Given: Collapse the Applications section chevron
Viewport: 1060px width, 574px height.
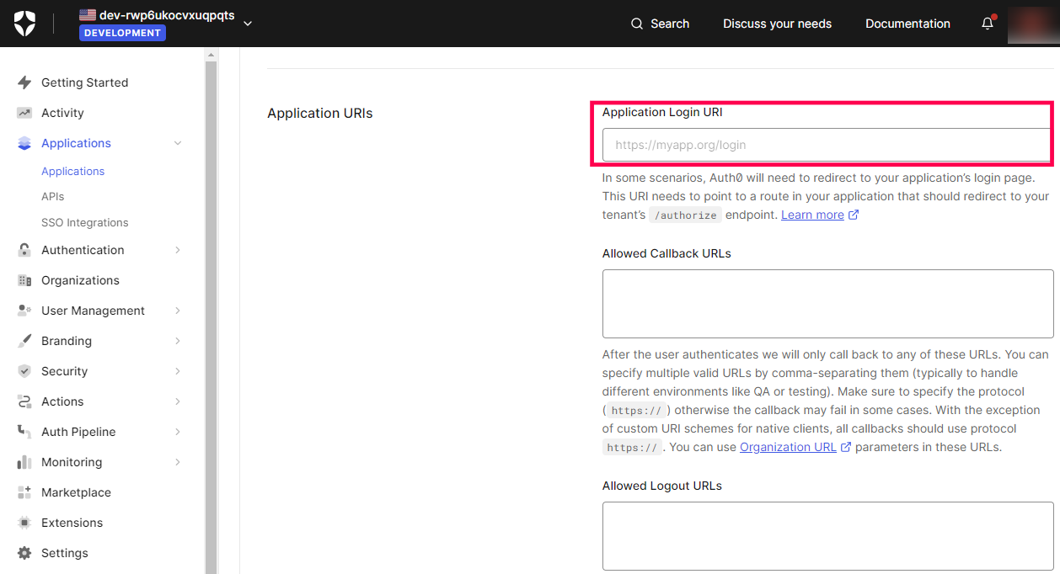Looking at the screenshot, I should [178, 143].
